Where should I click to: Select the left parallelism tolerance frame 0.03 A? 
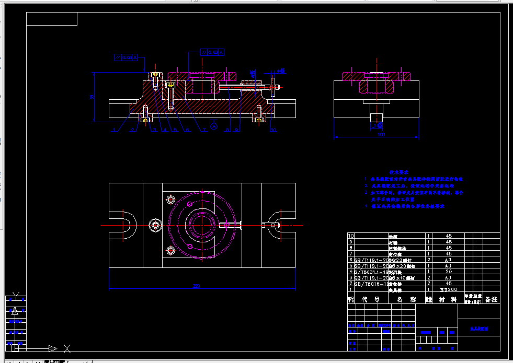click(x=126, y=57)
